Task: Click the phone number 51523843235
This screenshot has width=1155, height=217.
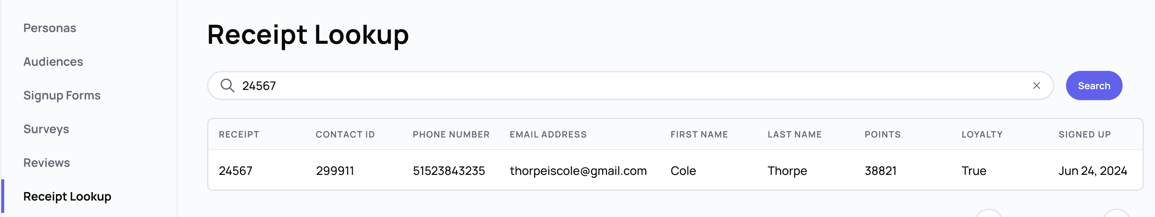Action: 449,171
